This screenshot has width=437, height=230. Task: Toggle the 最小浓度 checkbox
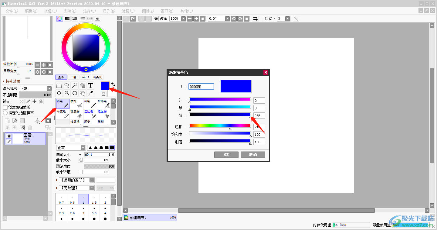click(x=80, y=172)
